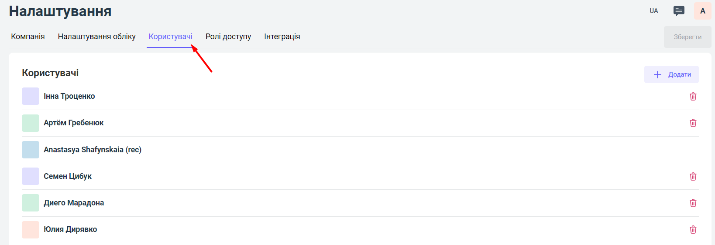The height and width of the screenshot is (245, 715).
Task: Open user Anastasya Shafynskaia (rec)
Action: pos(93,150)
